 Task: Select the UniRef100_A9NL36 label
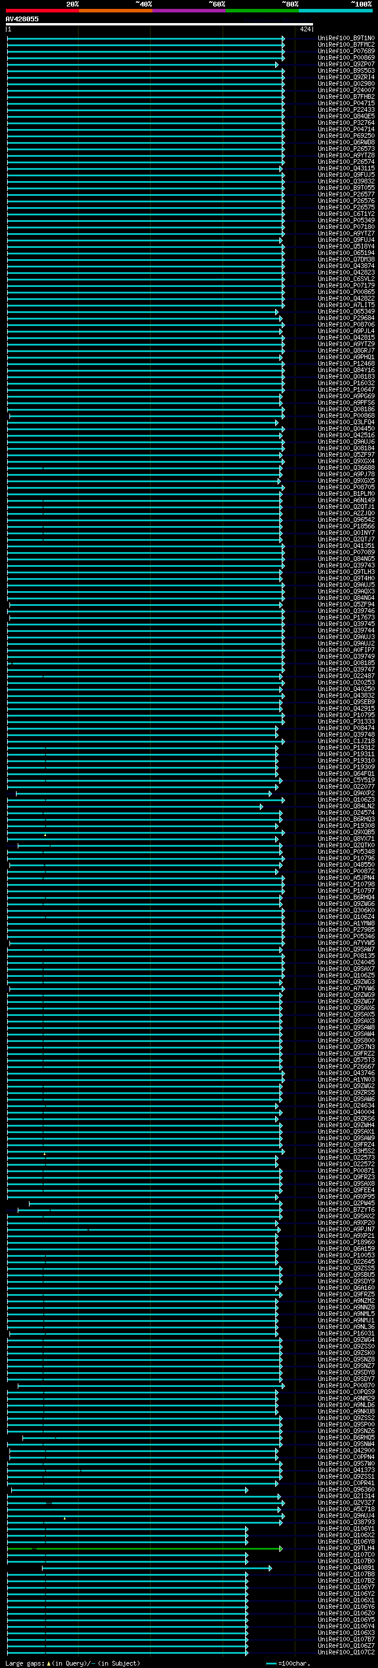[346, 1327]
